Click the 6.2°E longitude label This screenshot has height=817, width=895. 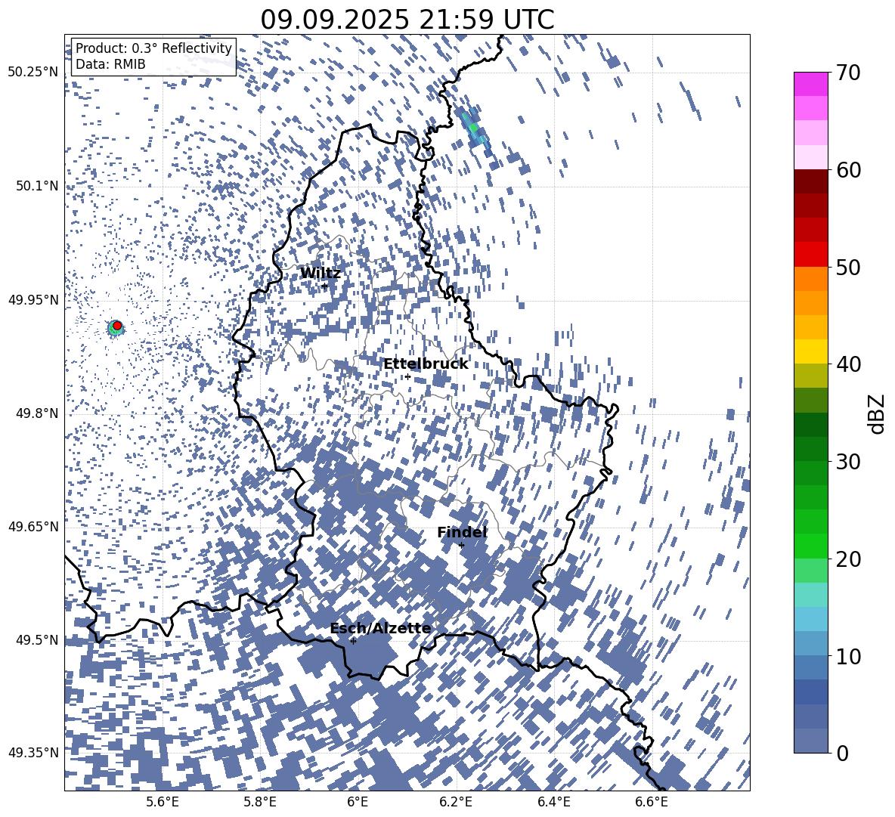[x=456, y=802]
